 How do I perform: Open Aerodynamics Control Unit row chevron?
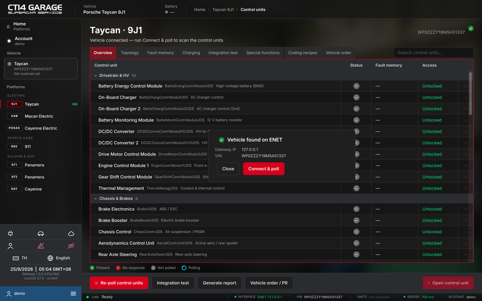tap(466, 243)
